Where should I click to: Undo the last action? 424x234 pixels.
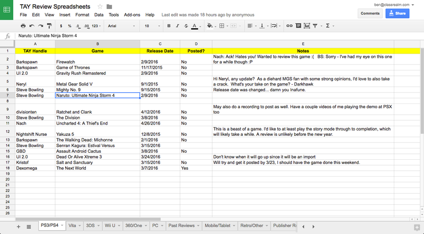click(32, 26)
